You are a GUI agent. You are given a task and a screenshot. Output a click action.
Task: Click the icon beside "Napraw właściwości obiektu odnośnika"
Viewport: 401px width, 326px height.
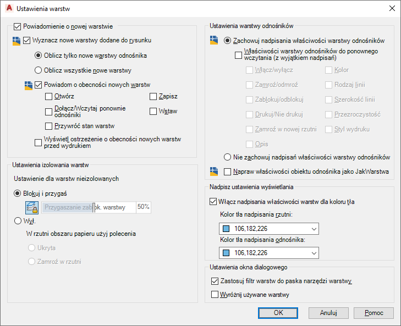point(215,172)
